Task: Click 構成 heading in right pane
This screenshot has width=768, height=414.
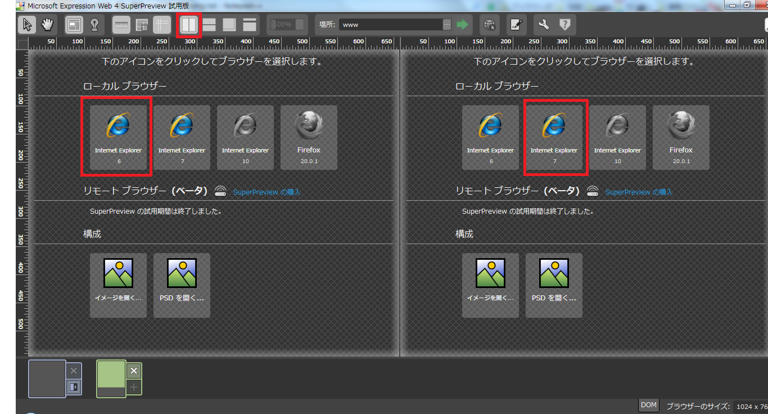Action: (x=464, y=234)
